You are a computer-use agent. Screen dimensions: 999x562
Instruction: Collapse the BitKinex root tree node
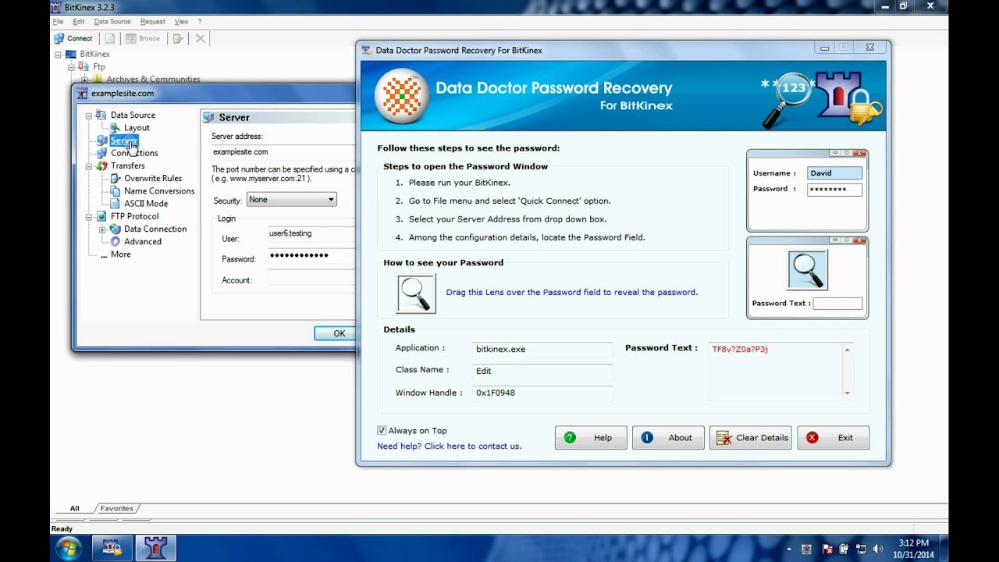point(58,55)
